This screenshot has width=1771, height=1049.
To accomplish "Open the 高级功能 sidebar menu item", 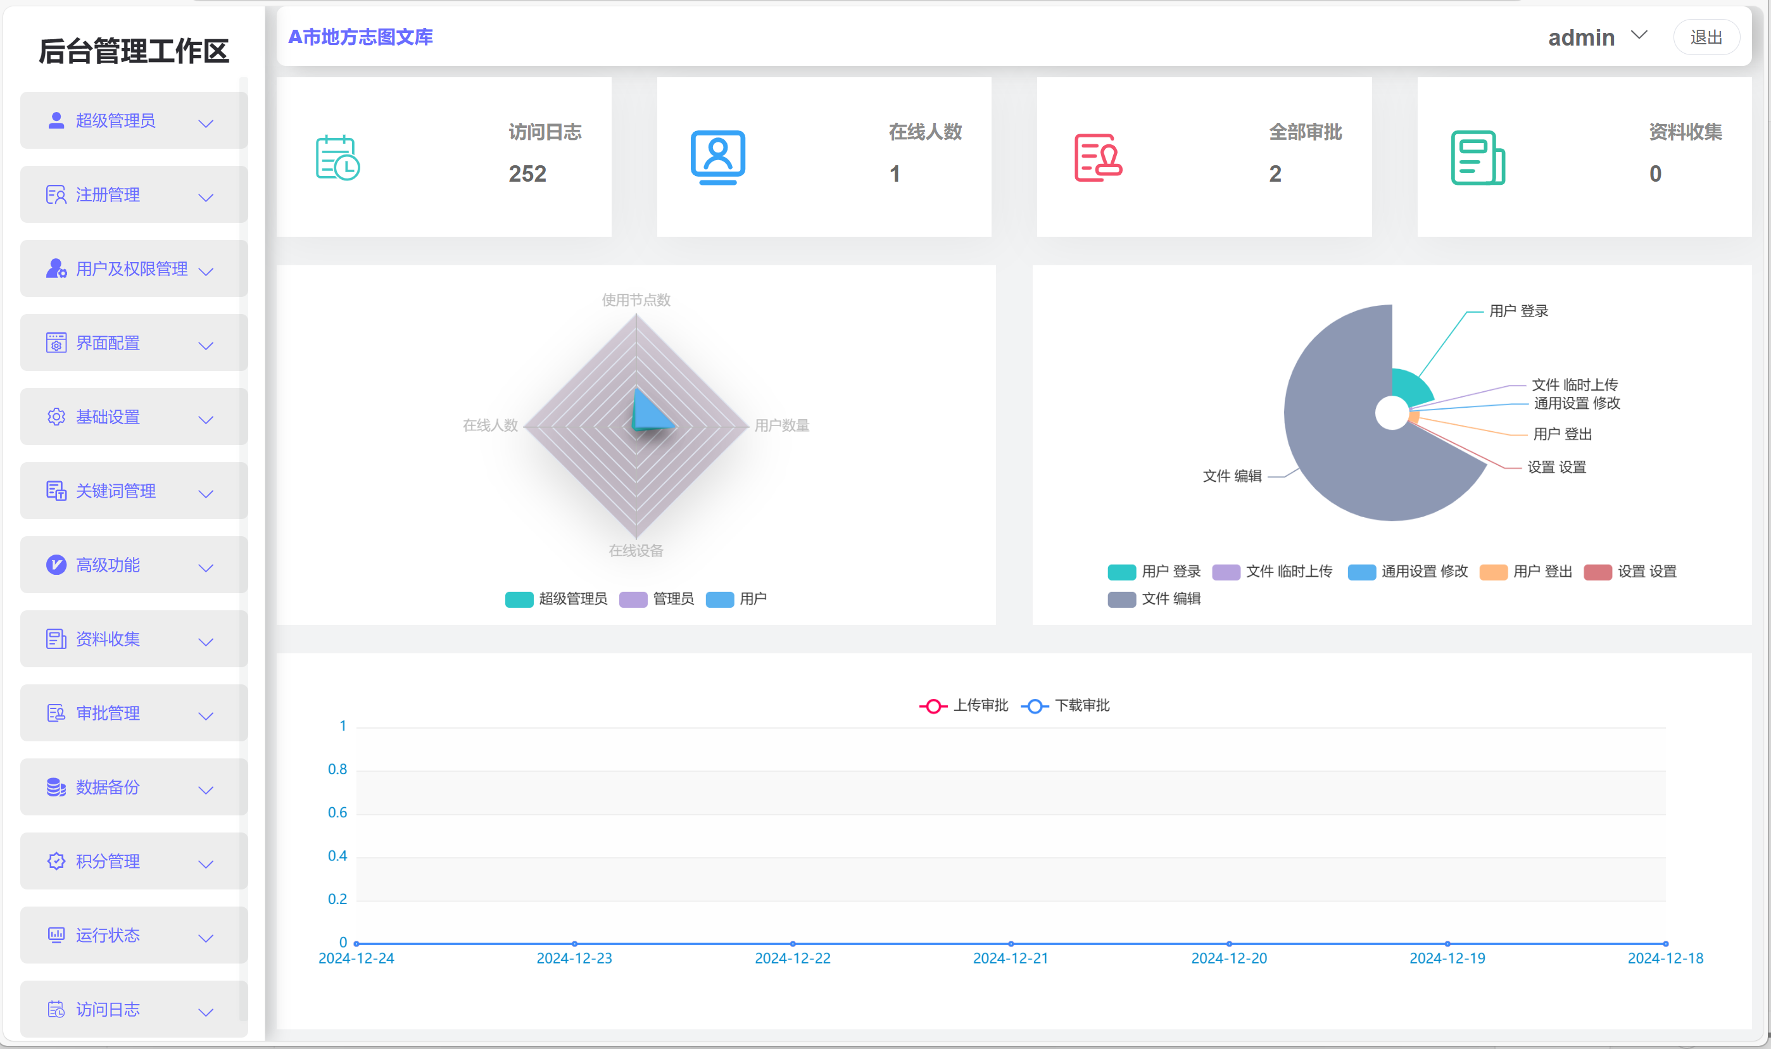I will coord(134,565).
